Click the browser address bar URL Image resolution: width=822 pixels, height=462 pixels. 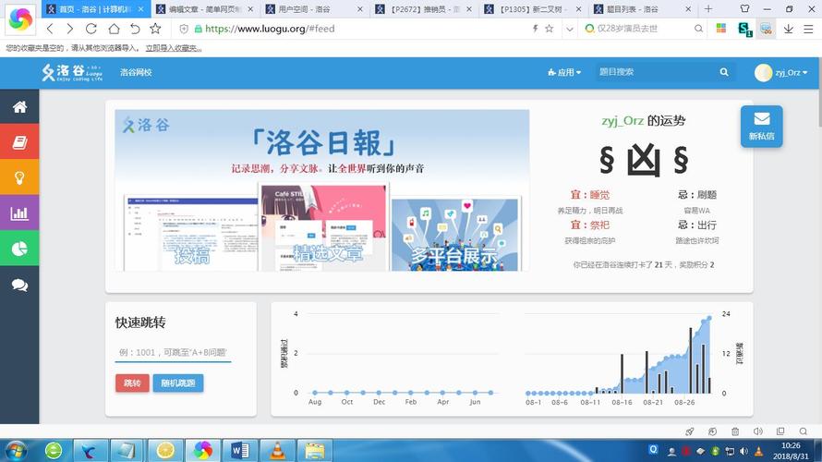[270, 29]
